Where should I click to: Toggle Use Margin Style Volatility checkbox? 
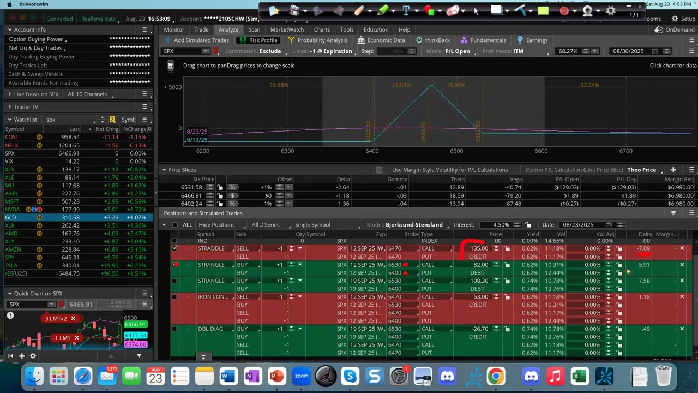380,170
